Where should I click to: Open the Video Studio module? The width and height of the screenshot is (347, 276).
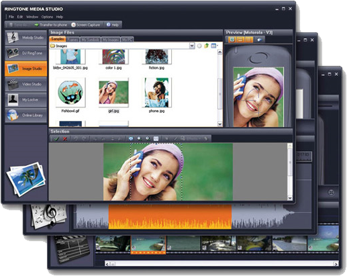point(26,84)
